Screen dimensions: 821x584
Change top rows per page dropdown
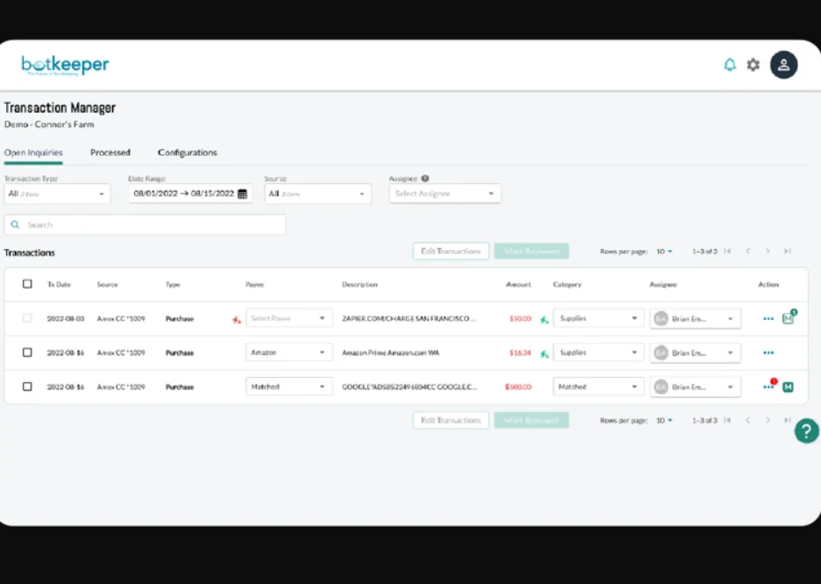[664, 251]
